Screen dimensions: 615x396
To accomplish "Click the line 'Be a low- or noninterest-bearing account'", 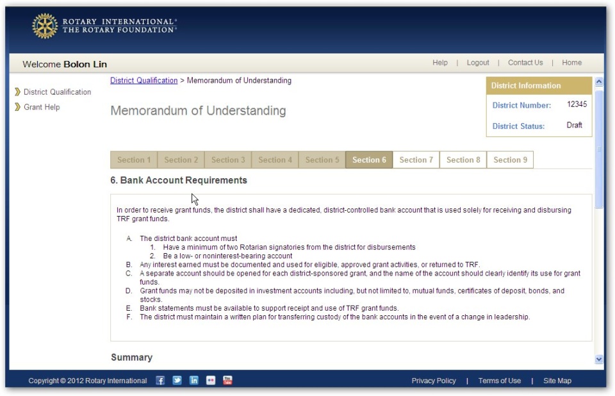I will [227, 256].
